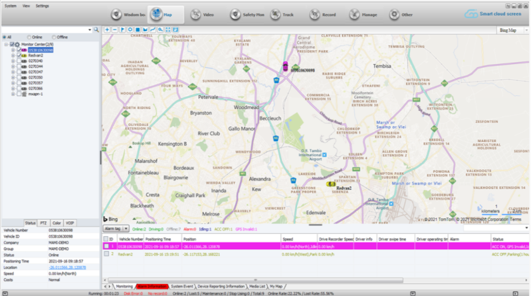Click the zoom out minus map tool
The width and height of the screenshot is (531, 296).
point(115,29)
